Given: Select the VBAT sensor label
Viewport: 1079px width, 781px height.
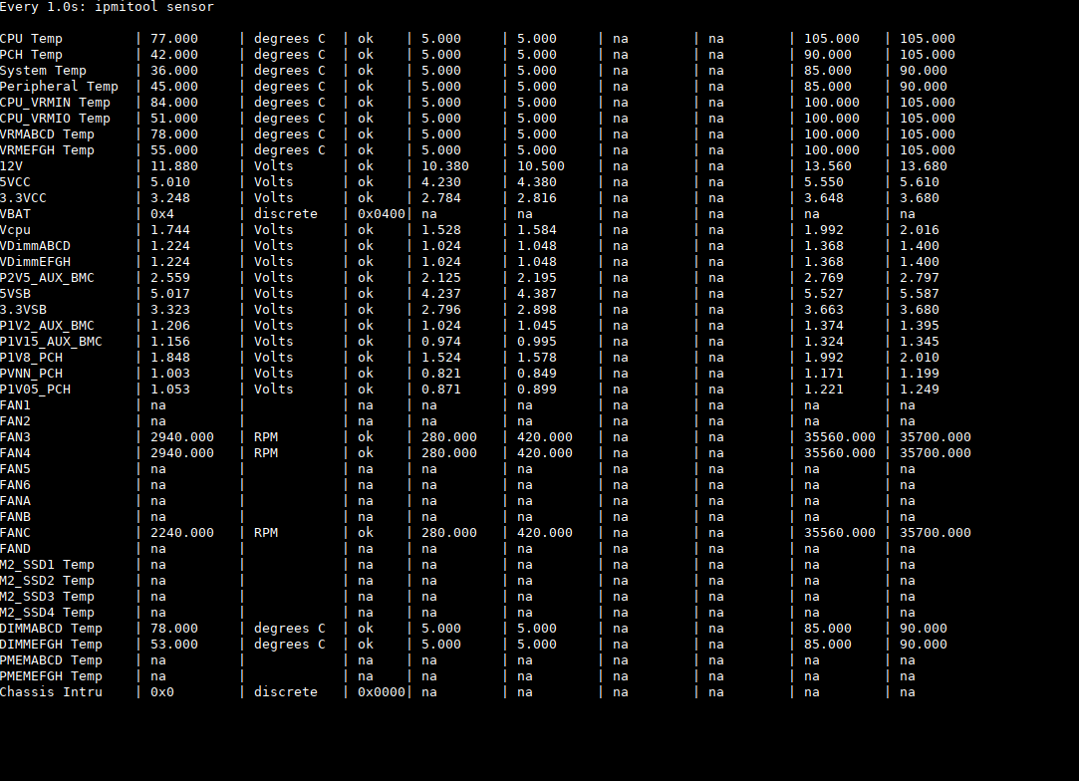Looking at the screenshot, I should pyautogui.click(x=15, y=214).
